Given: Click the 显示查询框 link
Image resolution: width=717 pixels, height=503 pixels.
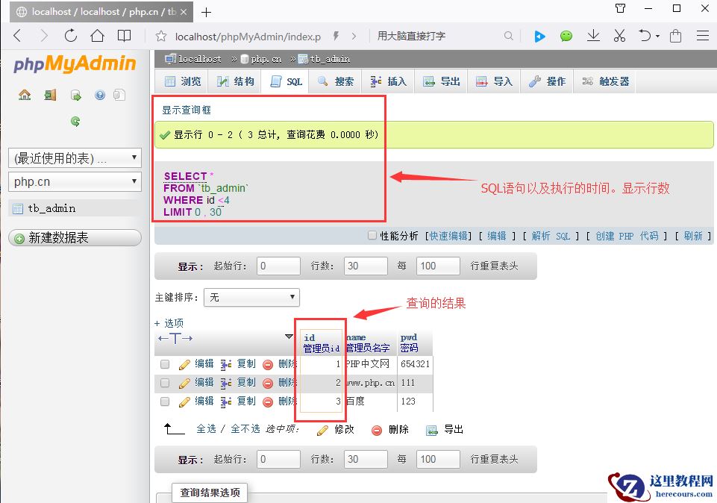Looking at the screenshot, I should (x=187, y=110).
